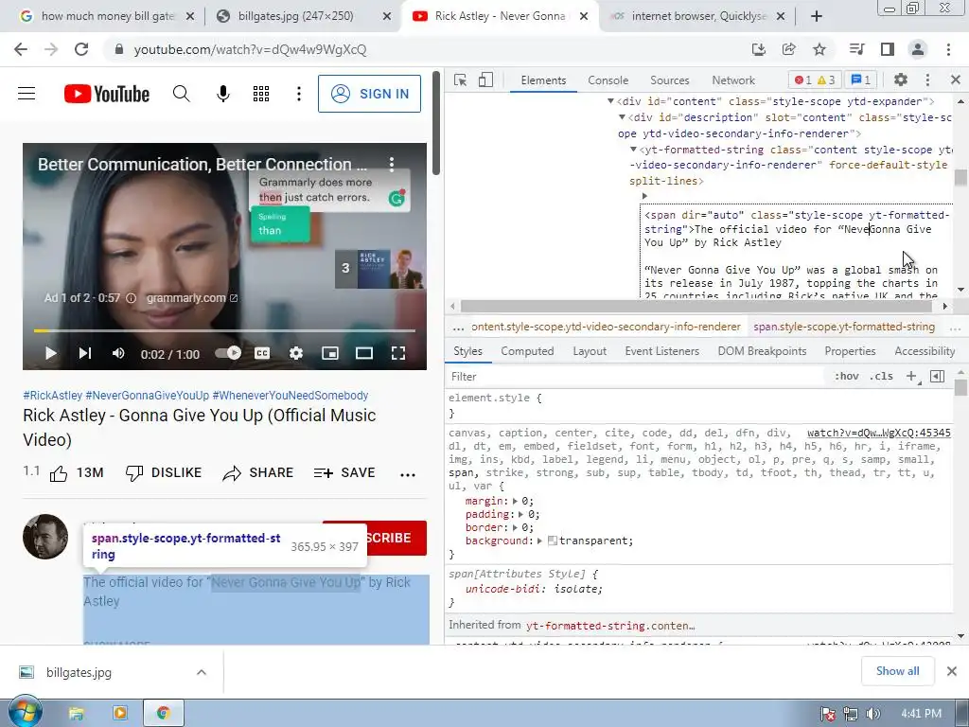Image resolution: width=969 pixels, height=727 pixels.
Task: Click SAVE to playlist button
Action: point(344,473)
